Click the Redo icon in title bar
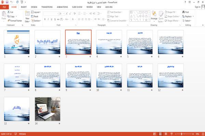The height and width of the screenshot is (136, 205). (17, 2)
